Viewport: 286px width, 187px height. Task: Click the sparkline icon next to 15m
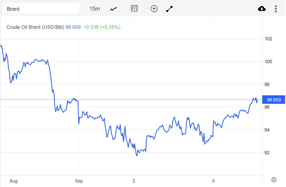click(113, 8)
